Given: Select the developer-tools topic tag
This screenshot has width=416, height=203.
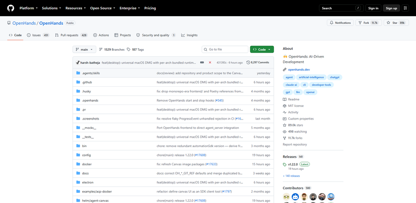Looking at the screenshot, I should point(321,85).
